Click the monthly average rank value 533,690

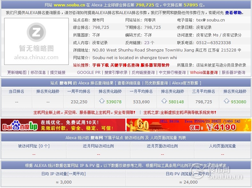pos(141,102)
